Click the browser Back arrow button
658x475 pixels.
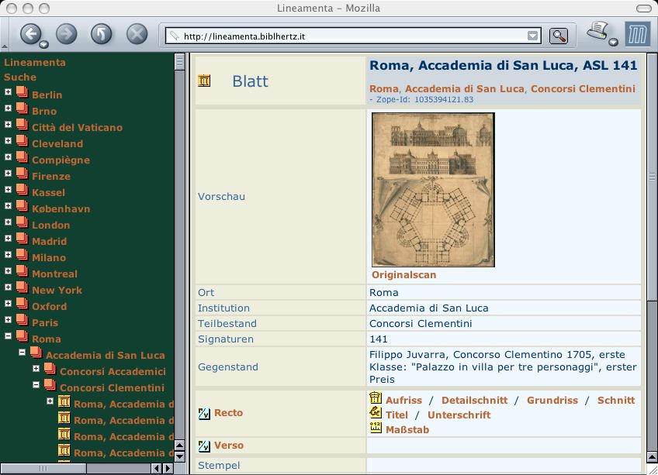coord(31,33)
